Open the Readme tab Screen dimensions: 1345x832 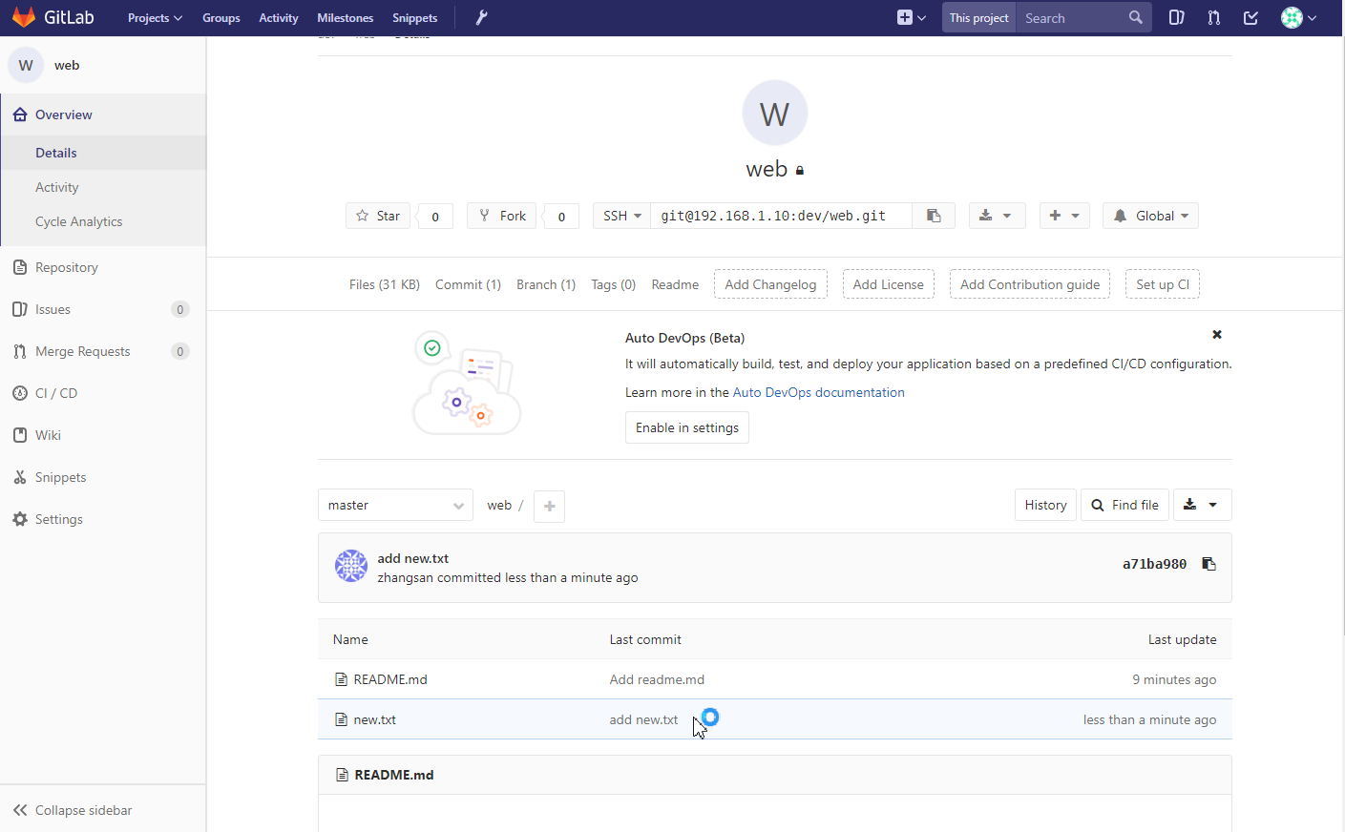675,284
